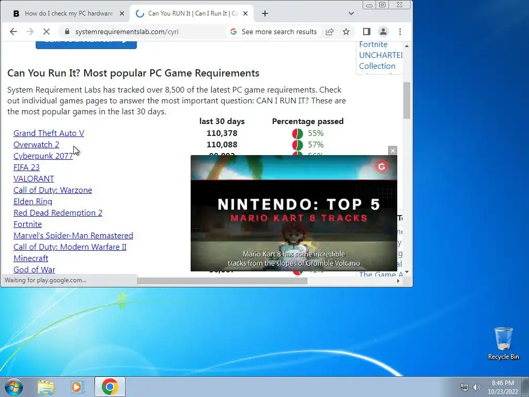This screenshot has width=529, height=397.
Task: Open Minecraft link
Action: [x=30, y=258]
